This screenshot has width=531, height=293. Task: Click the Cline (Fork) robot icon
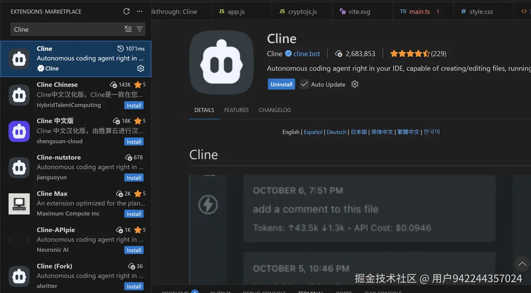click(19, 276)
